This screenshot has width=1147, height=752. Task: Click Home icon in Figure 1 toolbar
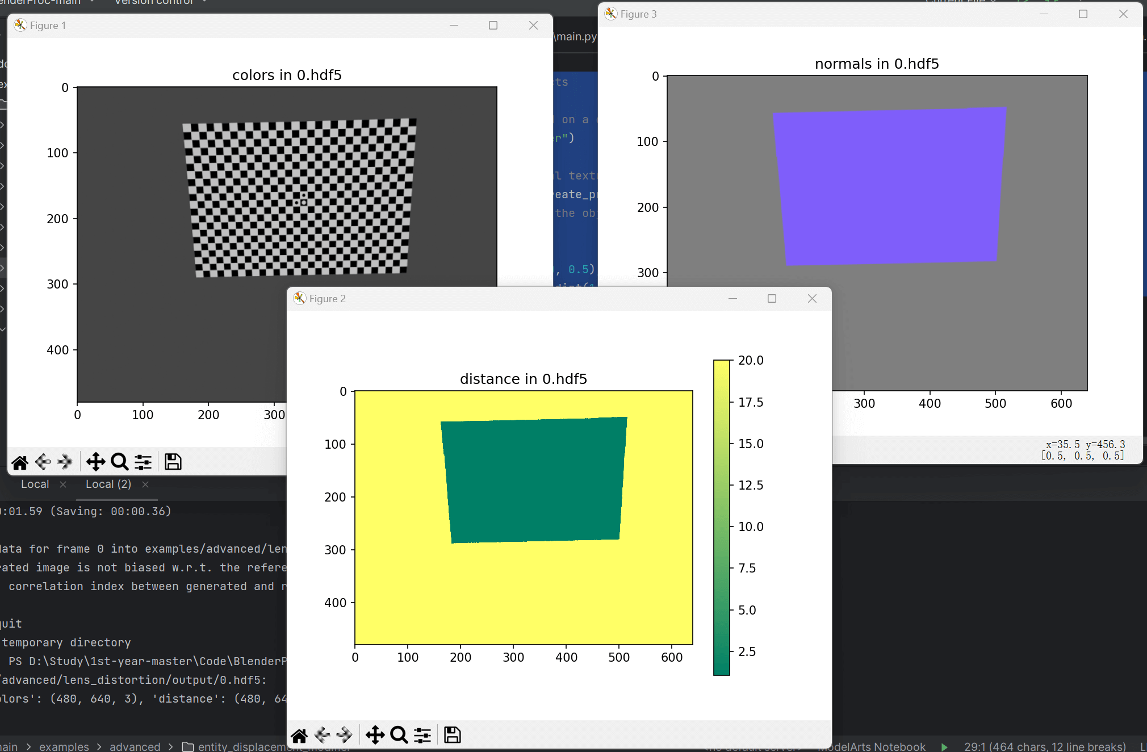tap(20, 462)
